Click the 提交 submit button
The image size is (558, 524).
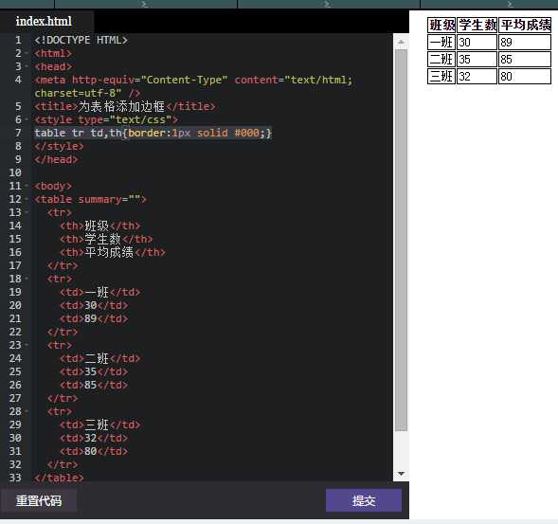(x=364, y=500)
